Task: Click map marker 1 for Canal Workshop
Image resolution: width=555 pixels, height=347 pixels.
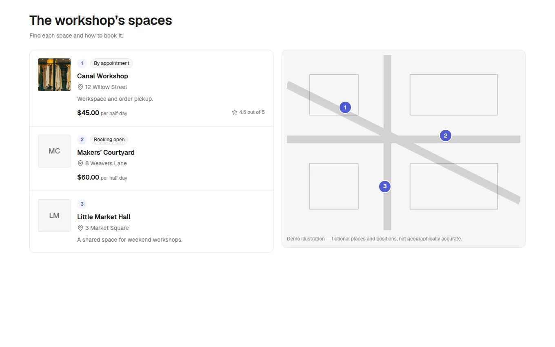Action: point(345,107)
